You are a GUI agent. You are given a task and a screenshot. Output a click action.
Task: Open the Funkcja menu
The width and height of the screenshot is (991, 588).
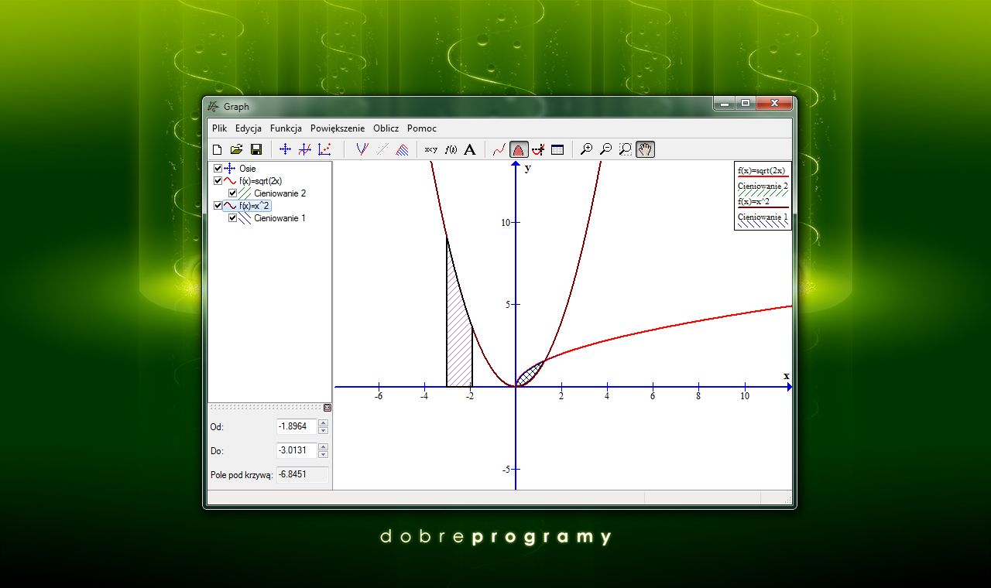(x=286, y=128)
